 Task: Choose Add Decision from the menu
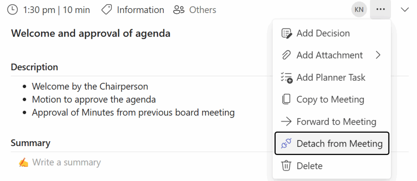point(323,33)
